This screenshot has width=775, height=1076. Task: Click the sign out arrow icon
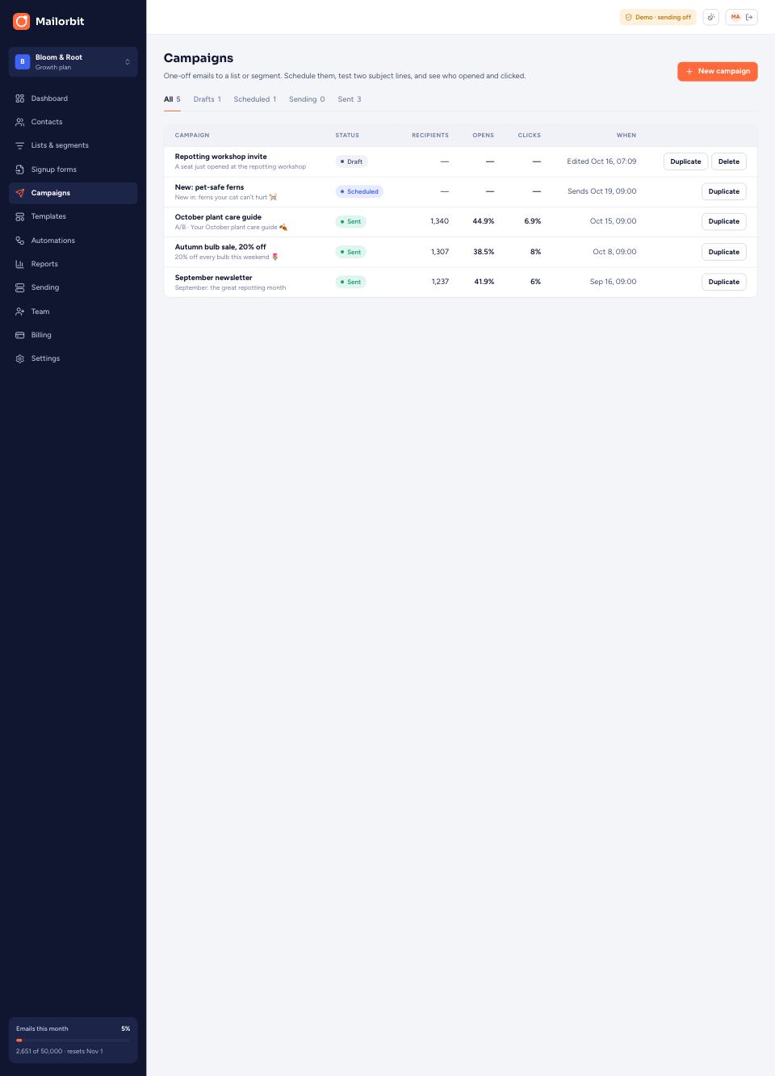tap(749, 17)
